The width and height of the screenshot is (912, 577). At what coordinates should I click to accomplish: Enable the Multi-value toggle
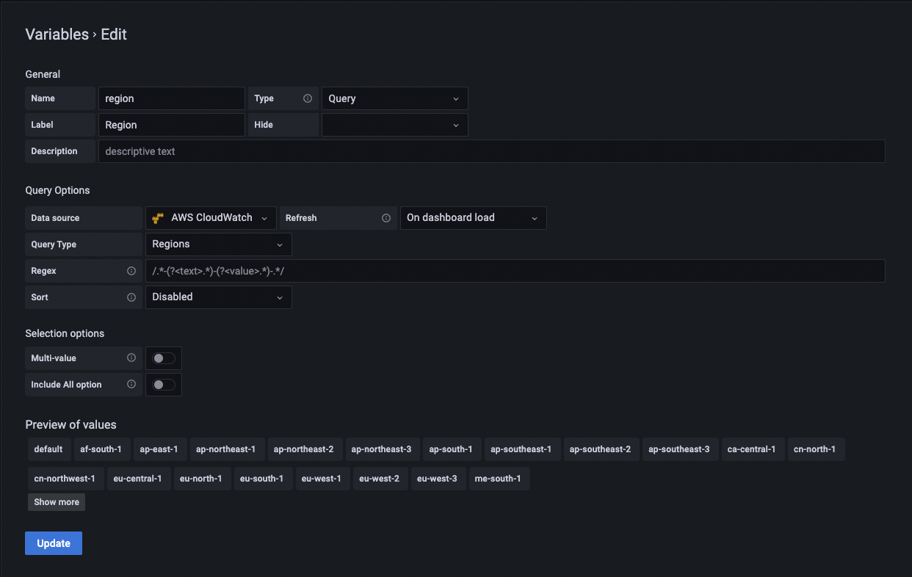pos(163,358)
